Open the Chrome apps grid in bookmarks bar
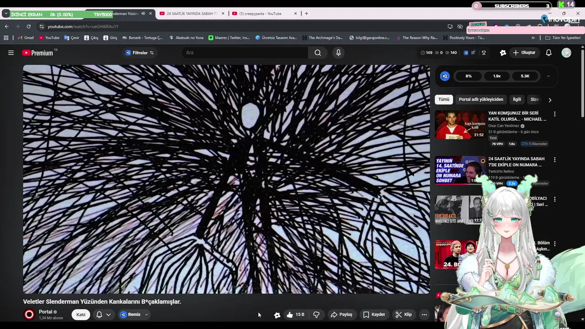585x329 pixels. point(6,38)
